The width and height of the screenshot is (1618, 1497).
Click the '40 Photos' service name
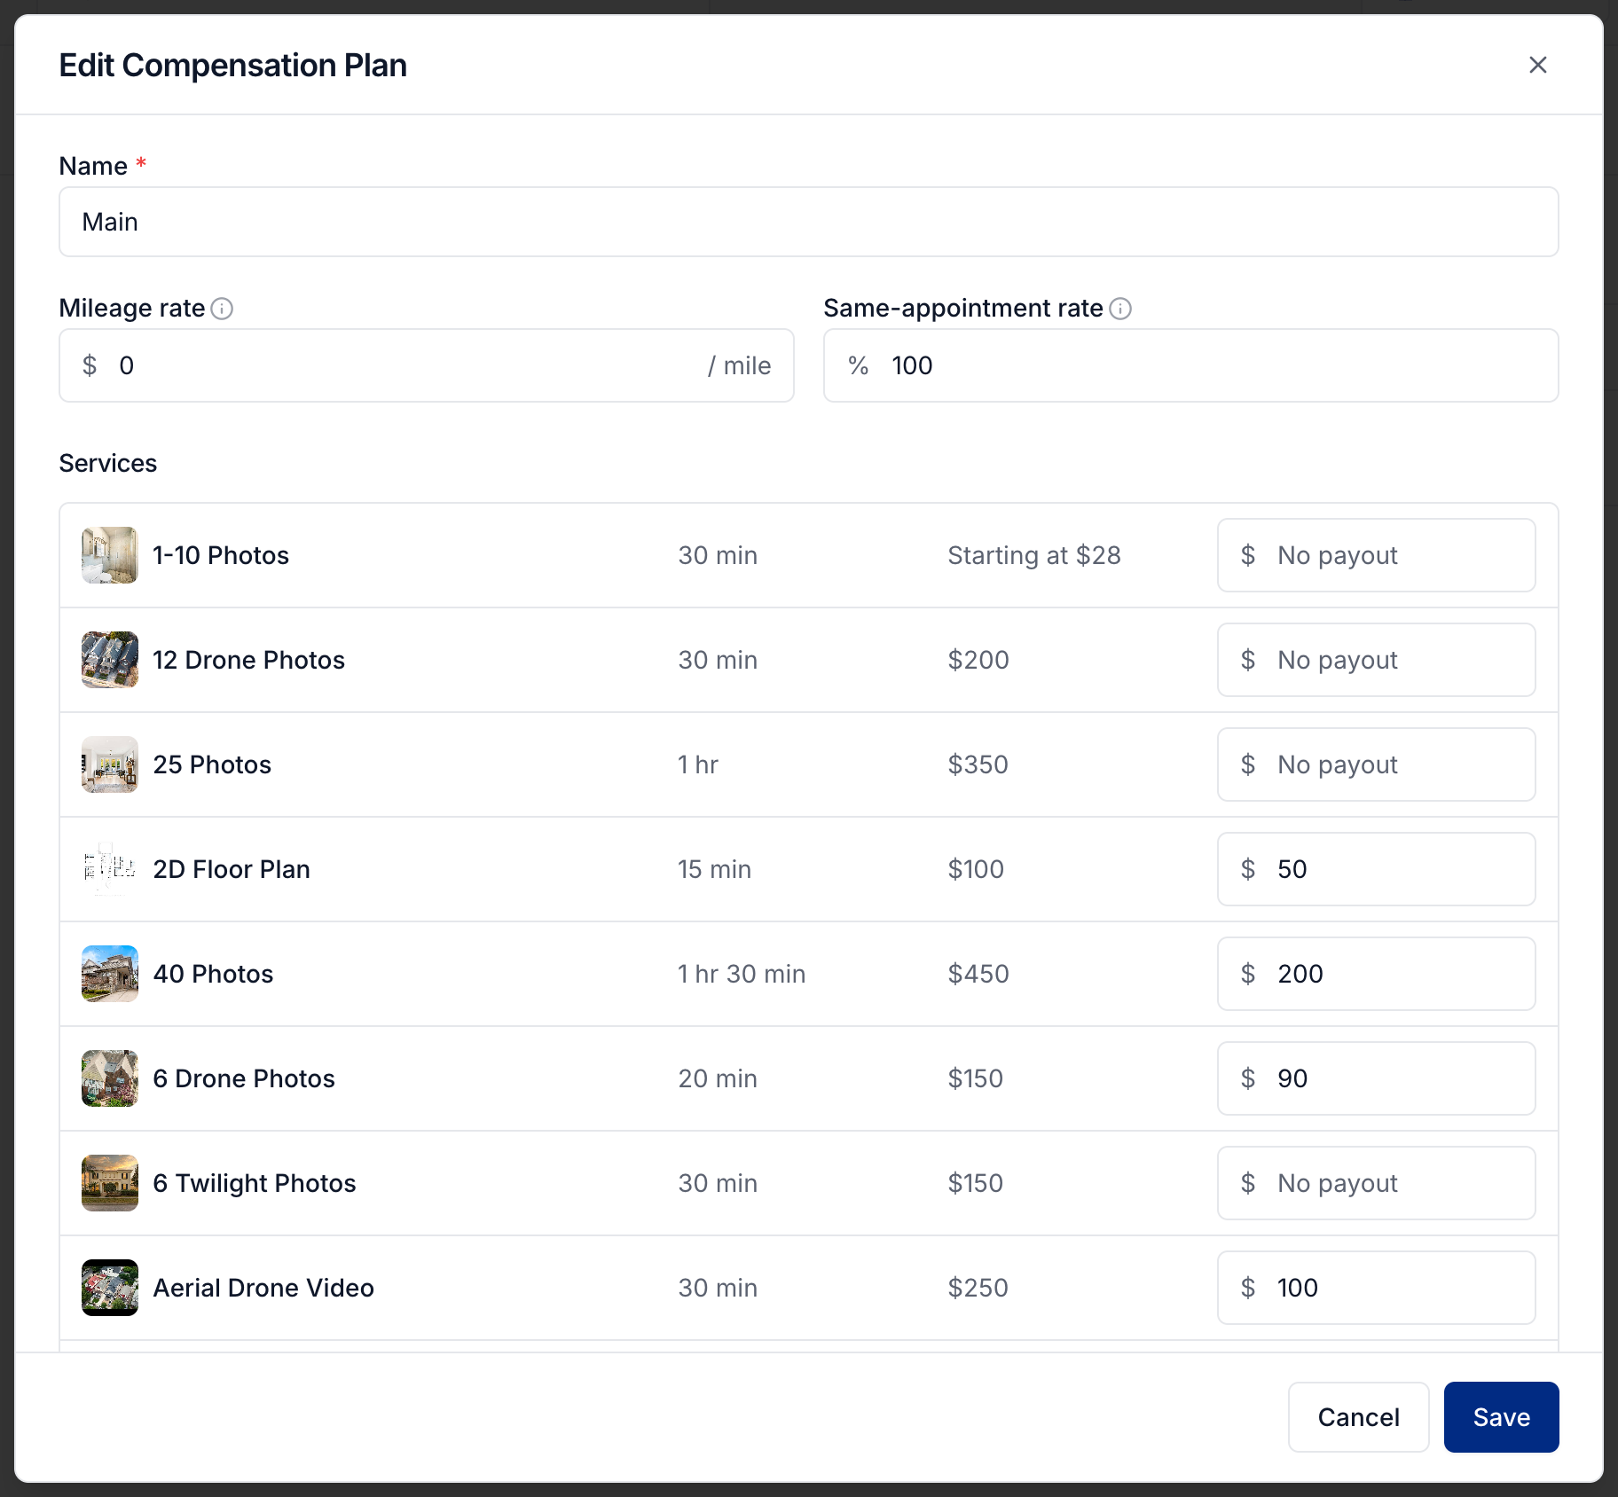point(213,974)
